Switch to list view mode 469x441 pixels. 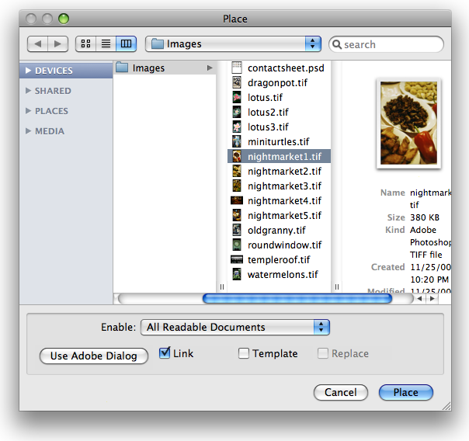[106, 44]
